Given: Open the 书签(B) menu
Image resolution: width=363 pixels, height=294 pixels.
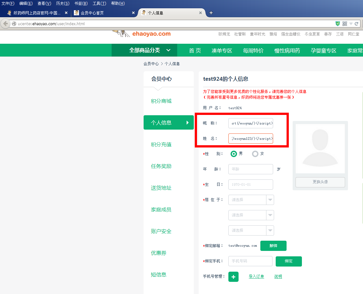Looking at the screenshot, I should point(81,4).
